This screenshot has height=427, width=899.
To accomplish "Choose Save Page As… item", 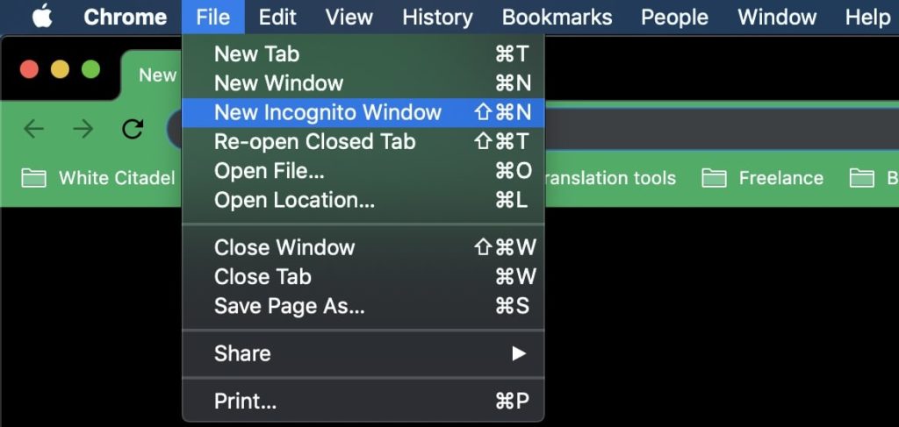I will point(363,306).
